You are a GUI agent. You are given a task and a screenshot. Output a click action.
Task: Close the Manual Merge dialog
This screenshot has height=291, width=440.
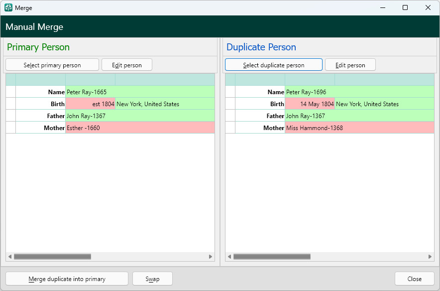415,279
